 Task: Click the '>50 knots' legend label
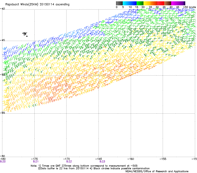[189, 7]
